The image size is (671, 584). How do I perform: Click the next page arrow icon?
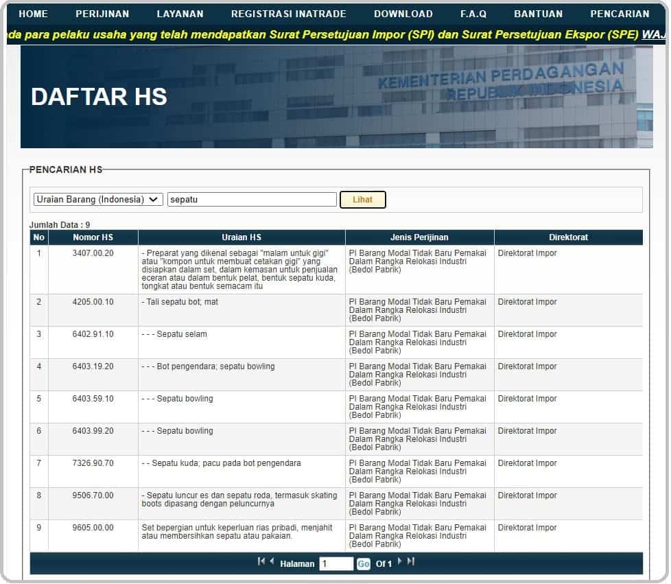coord(400,562)
